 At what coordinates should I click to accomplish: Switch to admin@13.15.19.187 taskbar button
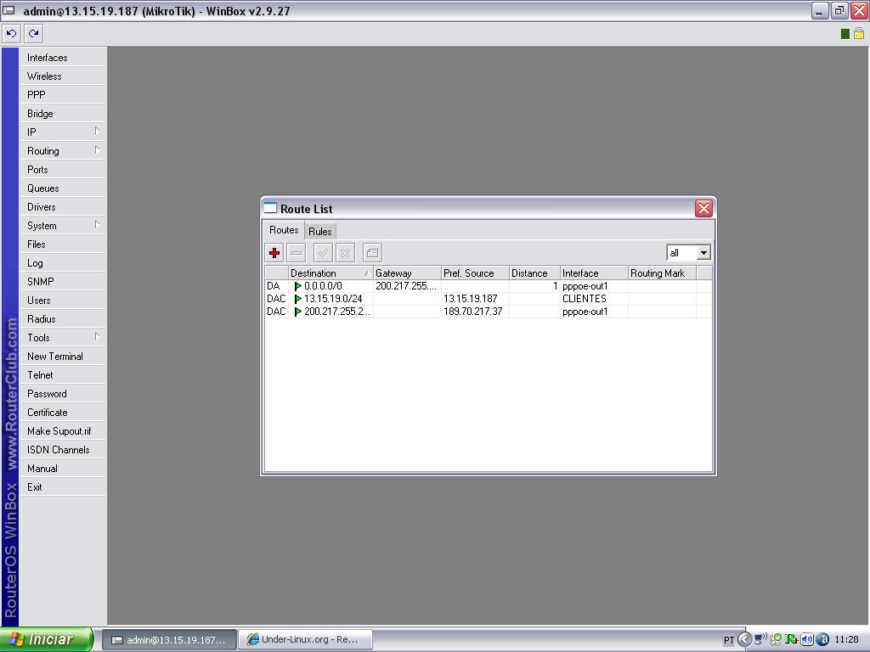[x=170, y=640]
